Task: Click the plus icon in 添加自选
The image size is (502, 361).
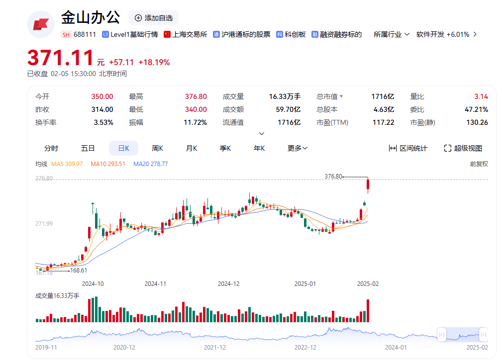Action: 138,18
